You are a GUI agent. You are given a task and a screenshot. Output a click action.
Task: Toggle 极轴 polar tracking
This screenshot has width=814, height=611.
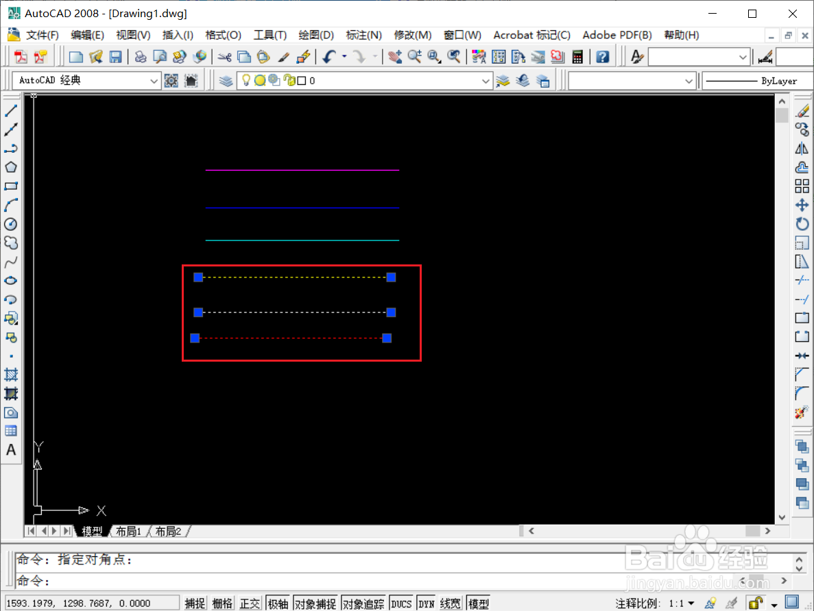278,603
